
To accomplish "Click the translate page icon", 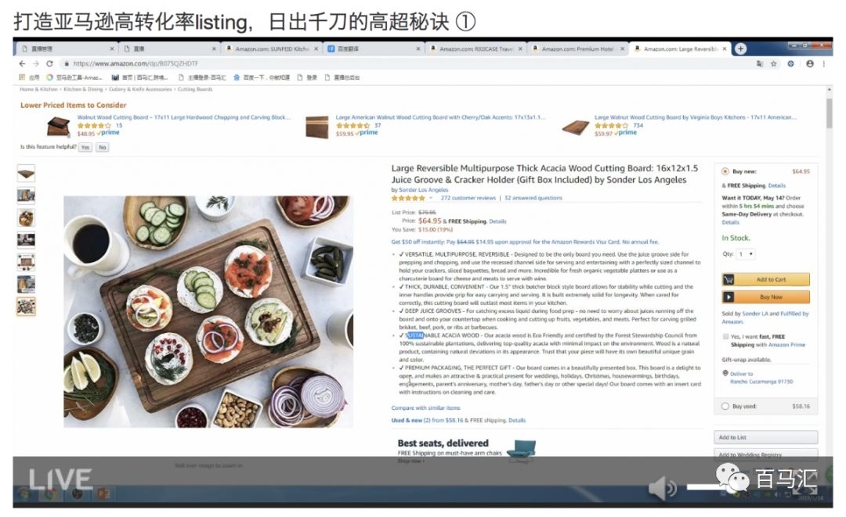I will click(760, 63).
